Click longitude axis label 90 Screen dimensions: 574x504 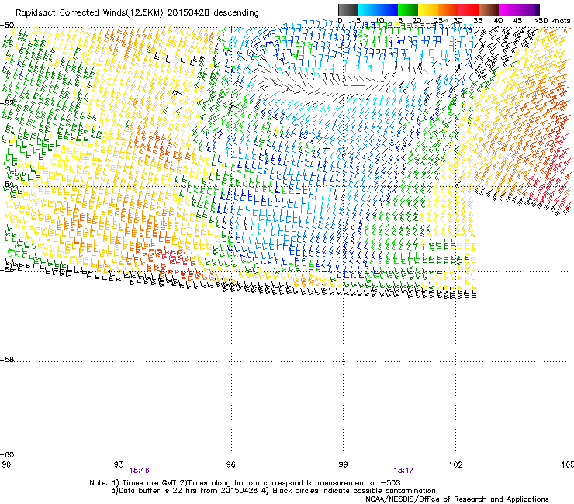(x=6, y=464)
